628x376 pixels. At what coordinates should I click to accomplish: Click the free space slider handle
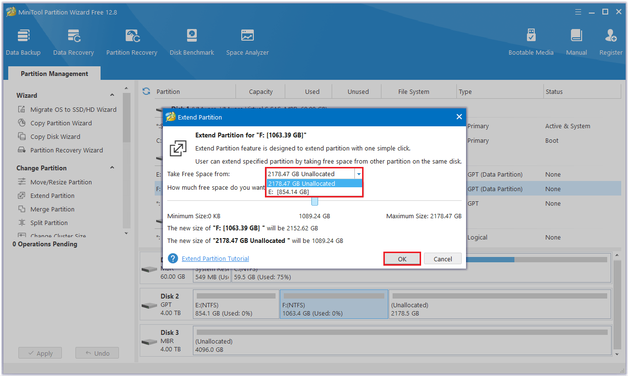click(315, 201)
